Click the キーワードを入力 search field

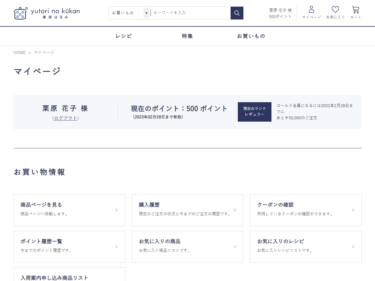pyautogui.click(x=191, y=13)
